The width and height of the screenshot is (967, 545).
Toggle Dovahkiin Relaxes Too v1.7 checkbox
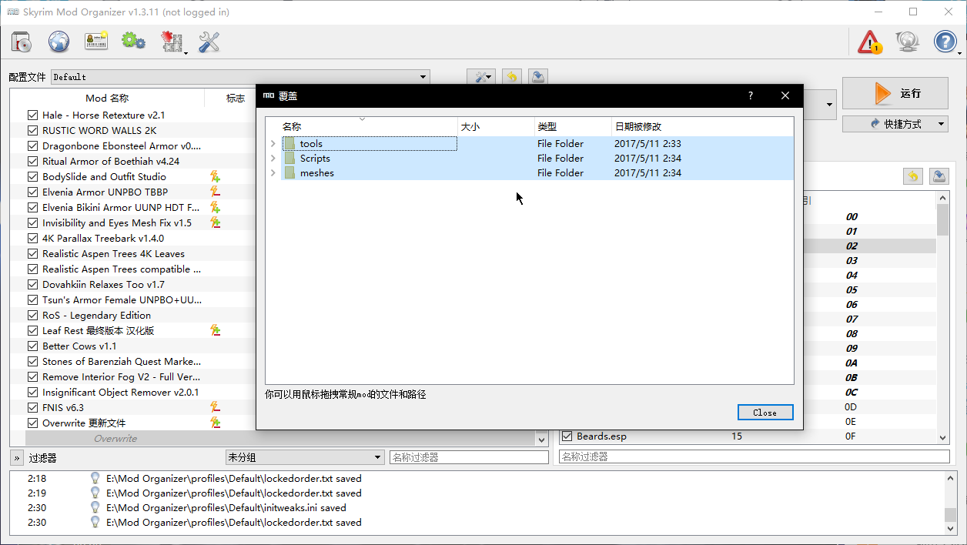point(32,284)
